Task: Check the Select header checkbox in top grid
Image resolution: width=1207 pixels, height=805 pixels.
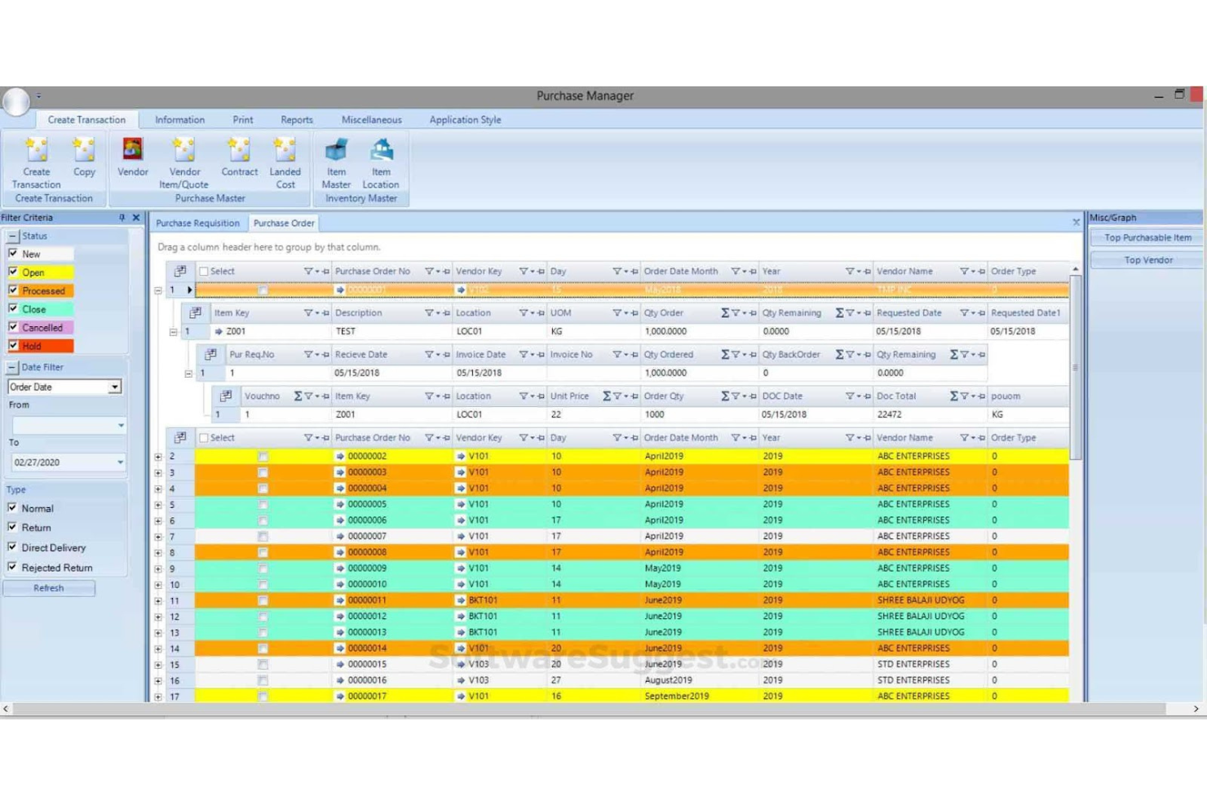Action: 204,272
